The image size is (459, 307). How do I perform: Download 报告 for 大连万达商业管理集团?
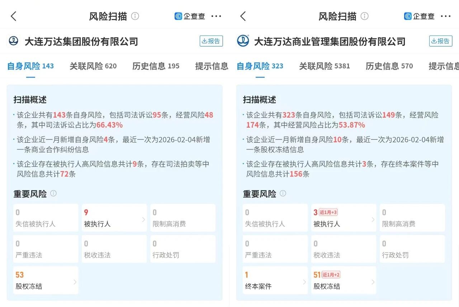point(440,41)
